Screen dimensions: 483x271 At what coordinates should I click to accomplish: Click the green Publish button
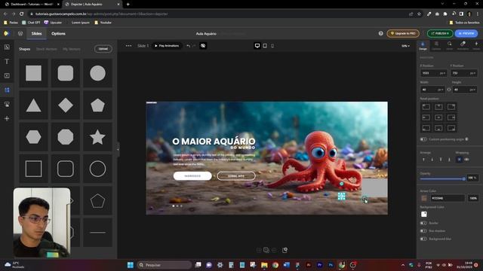440,33
